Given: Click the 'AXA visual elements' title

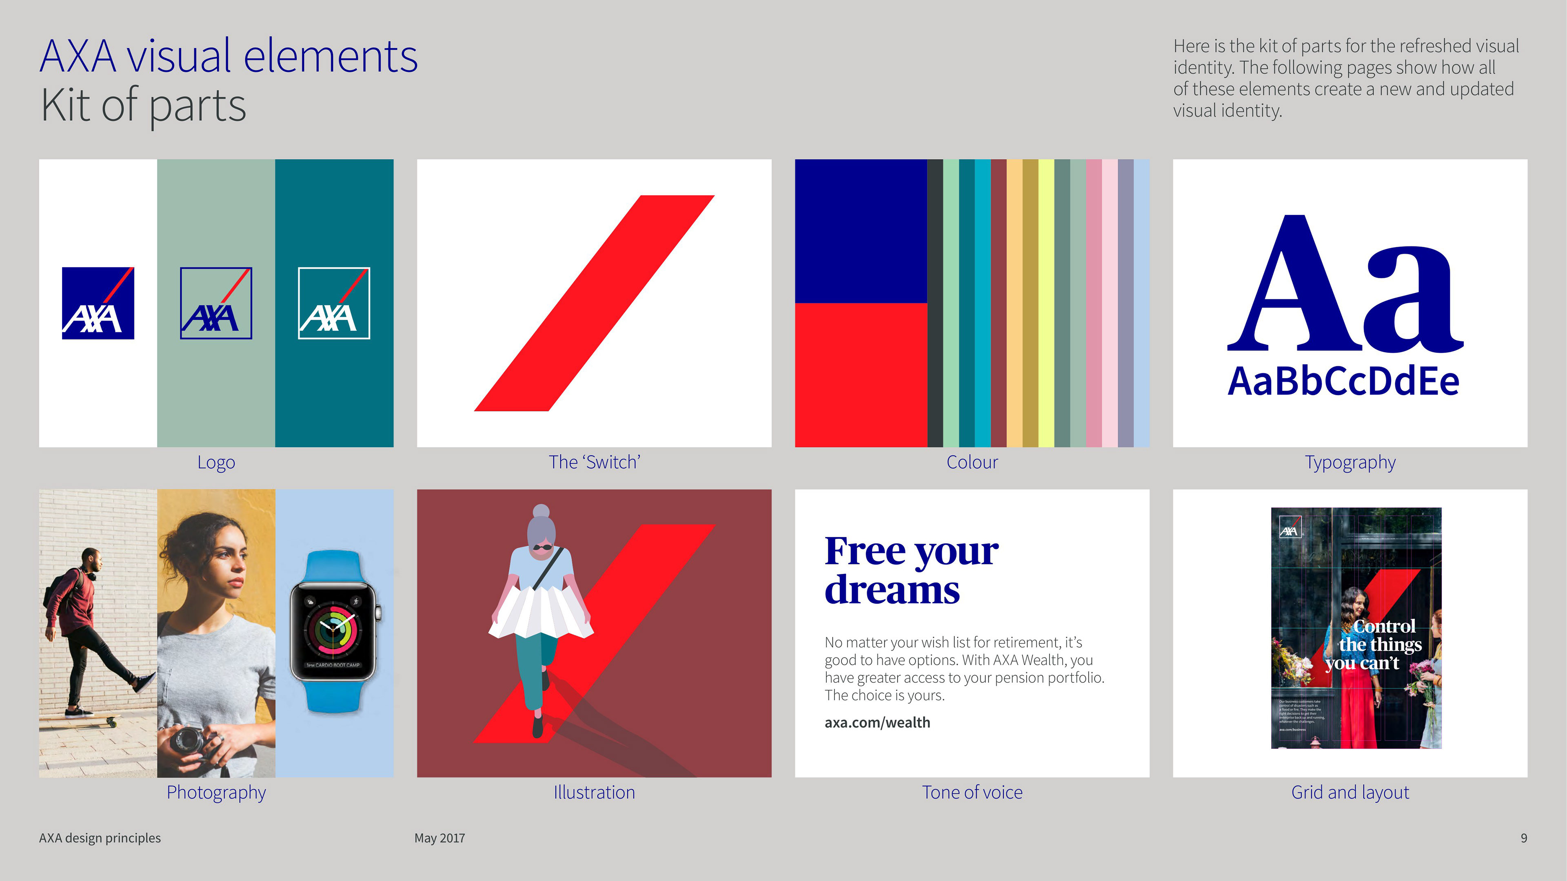Looking at the screenshot, I should 229,56.
